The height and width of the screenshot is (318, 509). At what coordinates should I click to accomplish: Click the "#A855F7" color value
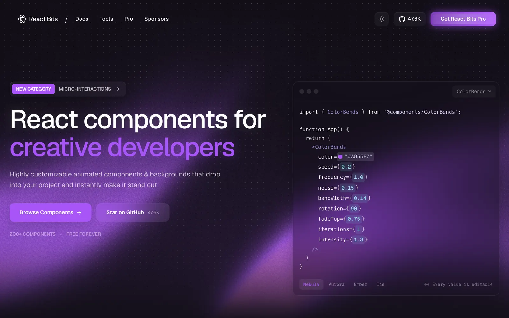coord(359,156)
